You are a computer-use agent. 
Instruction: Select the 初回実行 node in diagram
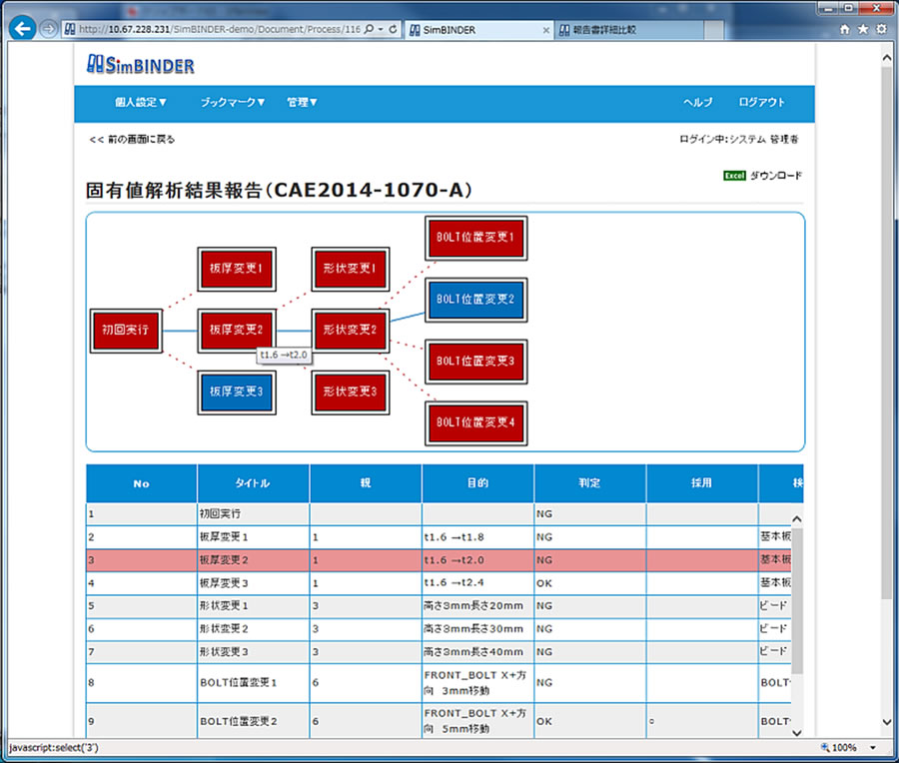[125, 330]
